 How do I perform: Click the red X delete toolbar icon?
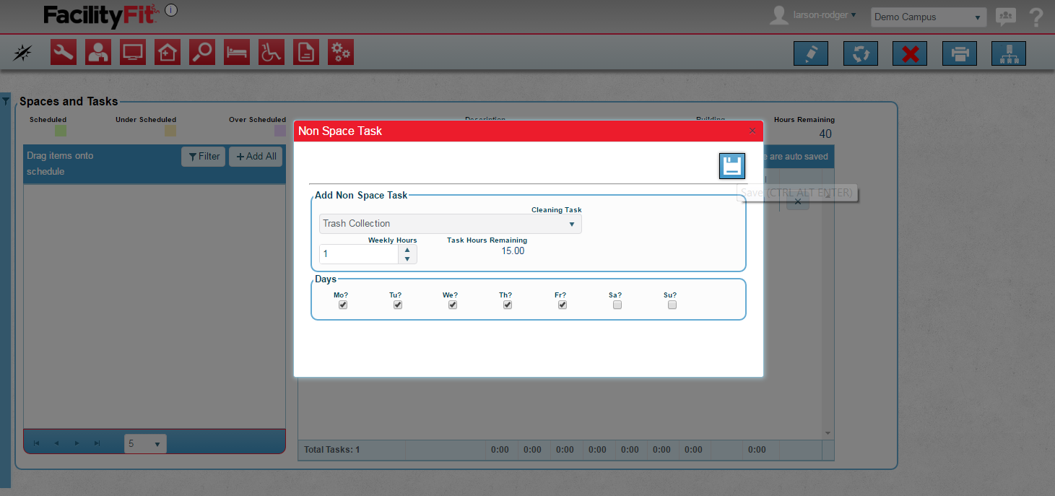click(x=910, y=54)
